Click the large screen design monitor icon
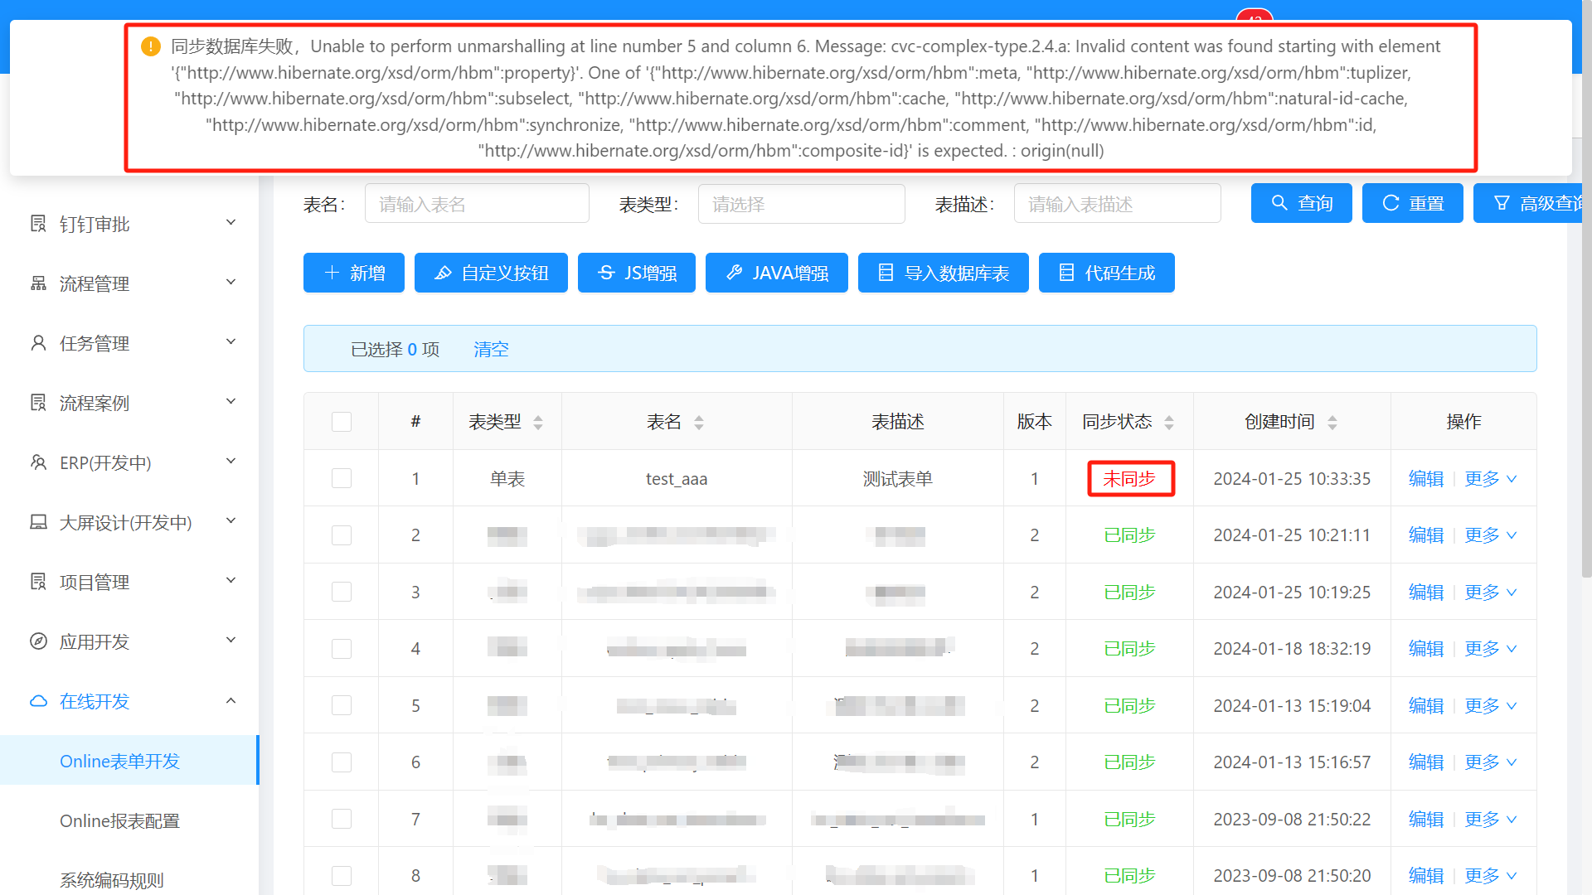1592x895 pixels. (x=38, y=522)
